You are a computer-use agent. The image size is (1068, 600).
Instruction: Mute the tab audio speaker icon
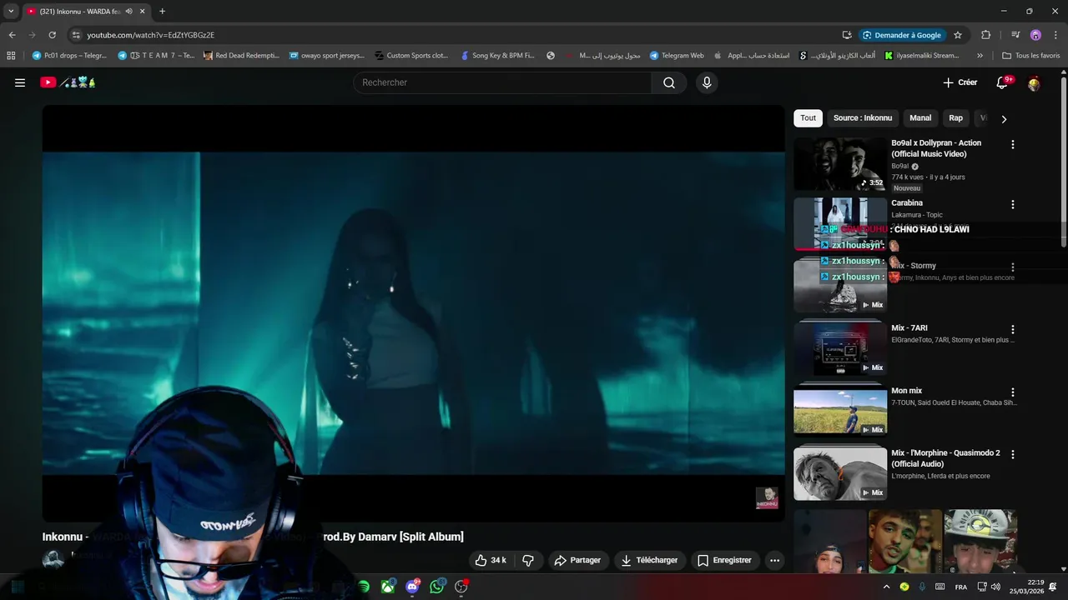[x=129, y=12]
